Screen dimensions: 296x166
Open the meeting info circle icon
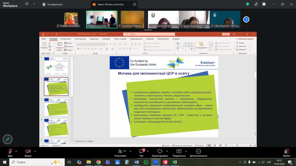coord(27,4)
